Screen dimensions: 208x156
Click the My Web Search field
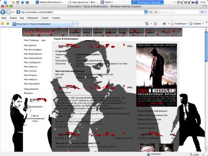click(179, 12)
